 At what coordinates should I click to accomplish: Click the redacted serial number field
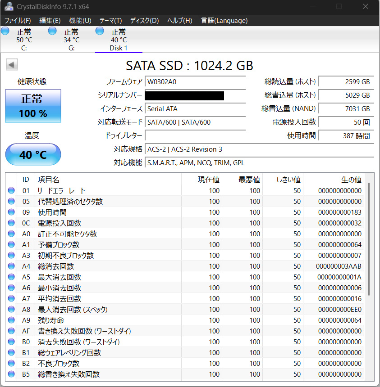point(195,95)
